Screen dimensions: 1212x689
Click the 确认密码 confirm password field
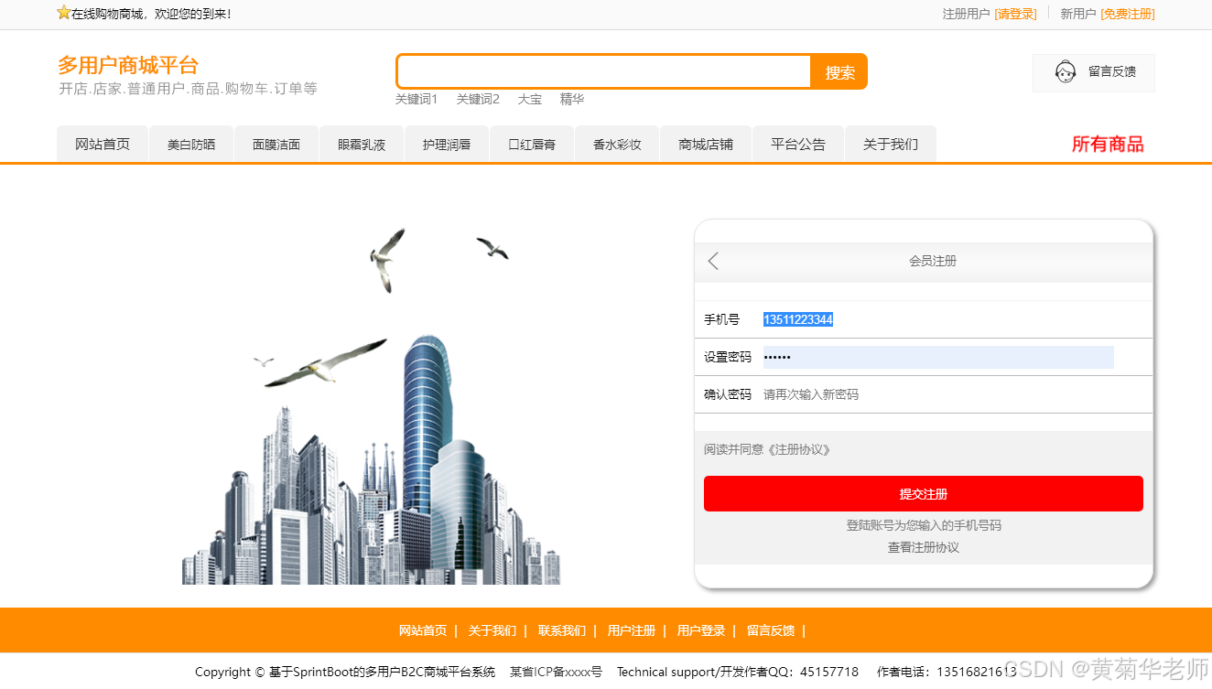pyautogui.click(x=915, y=394)
